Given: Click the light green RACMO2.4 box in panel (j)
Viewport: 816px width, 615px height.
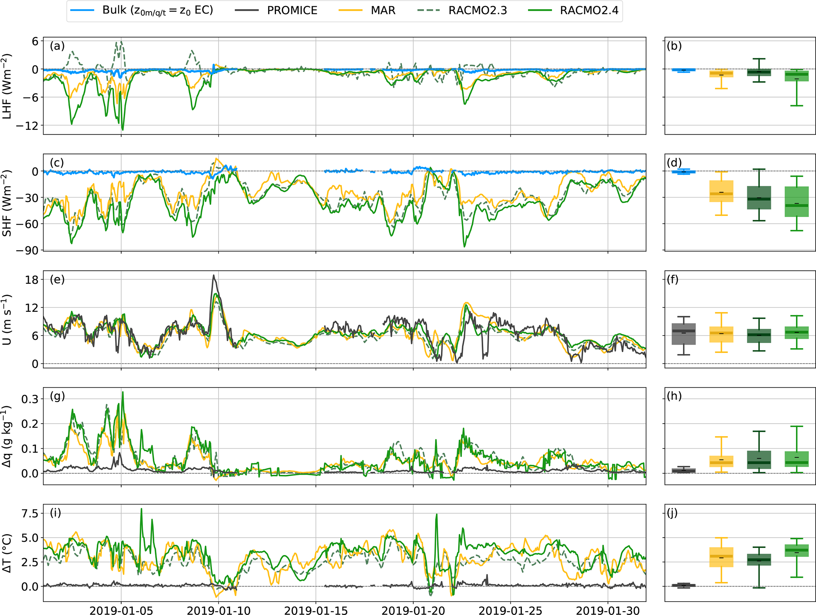Looking at the screenshot, I should (797, 550).
